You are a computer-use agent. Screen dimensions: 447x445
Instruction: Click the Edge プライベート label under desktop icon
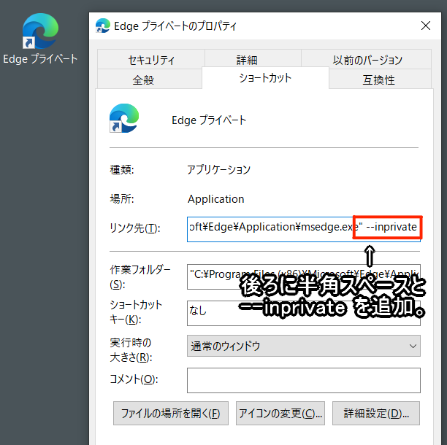click(40, 59)
